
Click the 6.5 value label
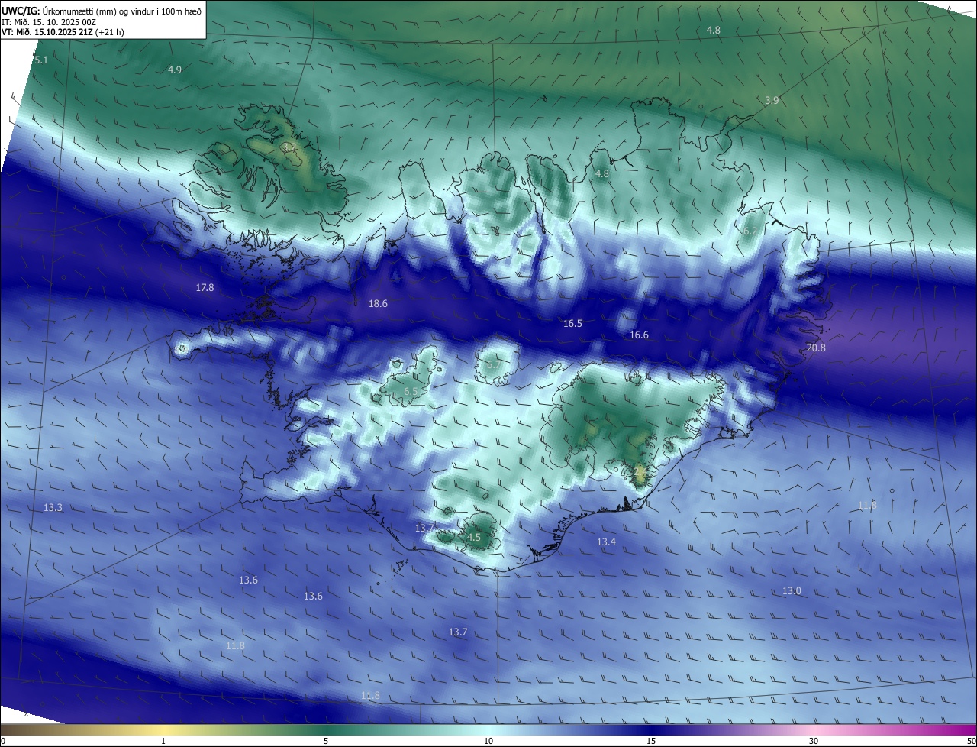click(x=411, y=392)
